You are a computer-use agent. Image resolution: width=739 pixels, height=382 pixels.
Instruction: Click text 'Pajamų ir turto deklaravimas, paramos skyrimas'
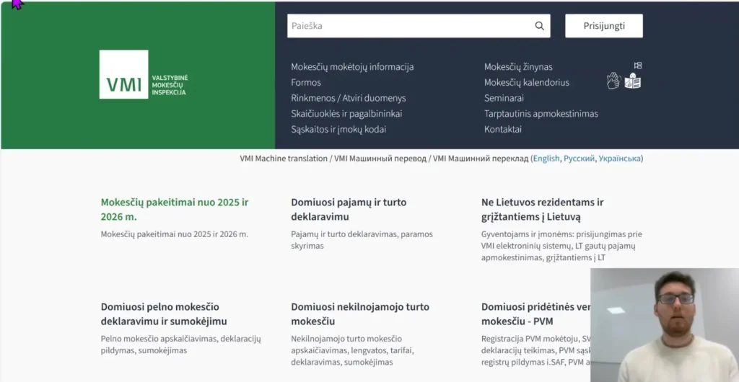362,240
